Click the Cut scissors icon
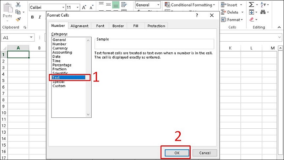The height and width of the screenshot is (160, 284). (x=18, y=5)
